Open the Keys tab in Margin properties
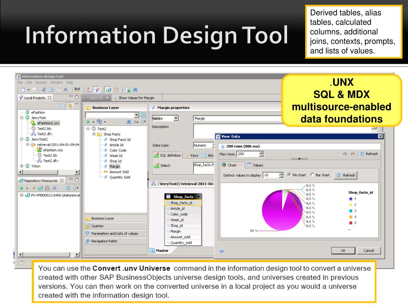408x306 pixels. (192, 155)
